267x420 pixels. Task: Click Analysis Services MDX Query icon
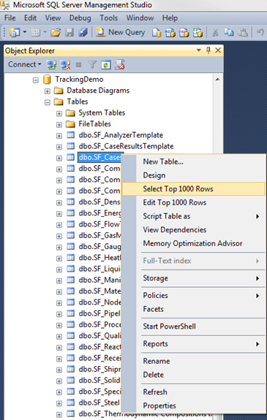170,33
